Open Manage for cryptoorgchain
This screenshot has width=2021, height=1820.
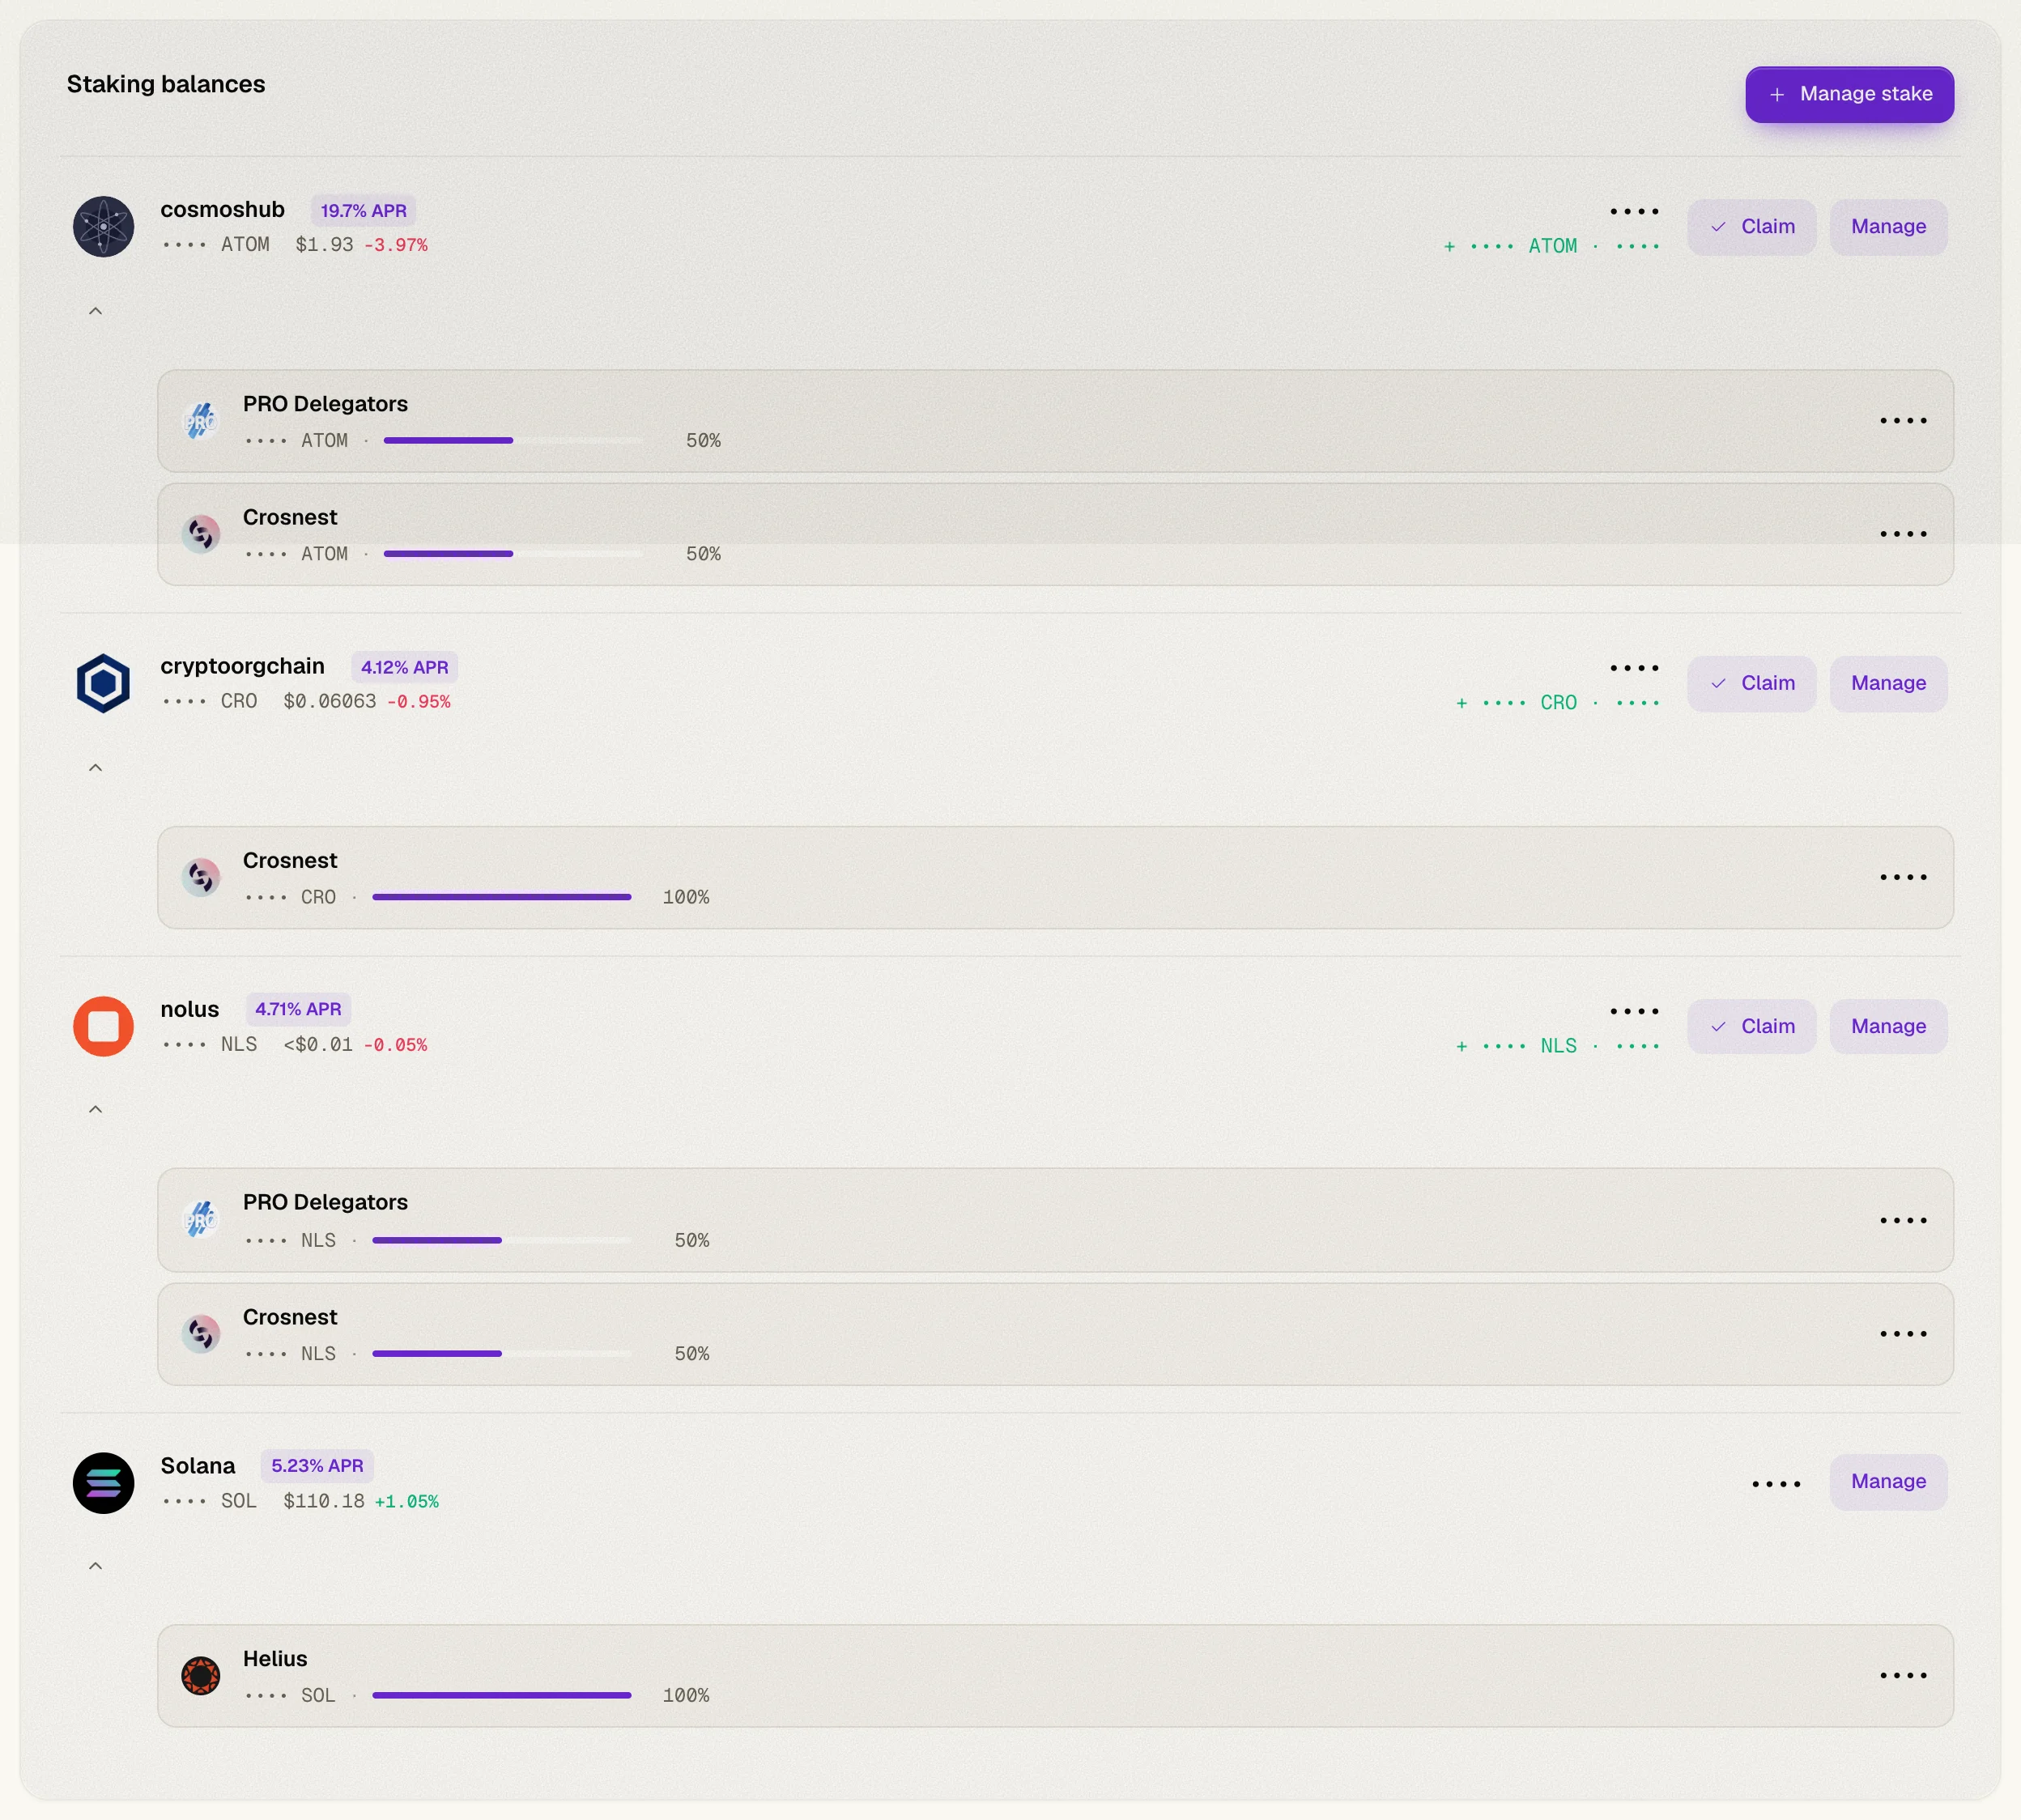click(x=1888, y=683)
